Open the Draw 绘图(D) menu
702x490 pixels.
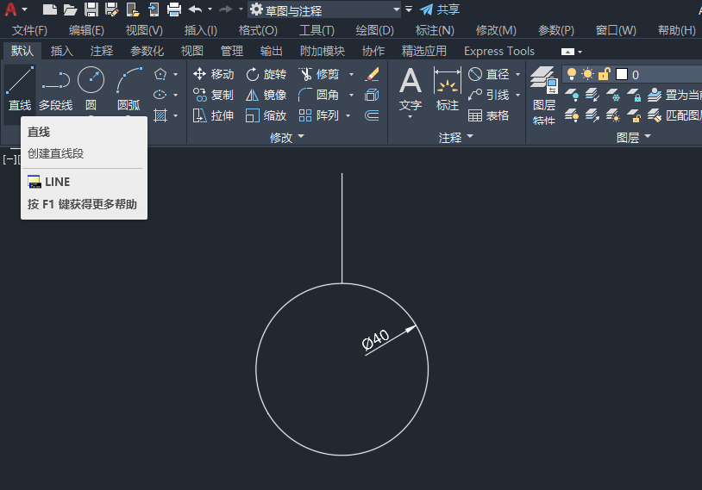[375, 30]
